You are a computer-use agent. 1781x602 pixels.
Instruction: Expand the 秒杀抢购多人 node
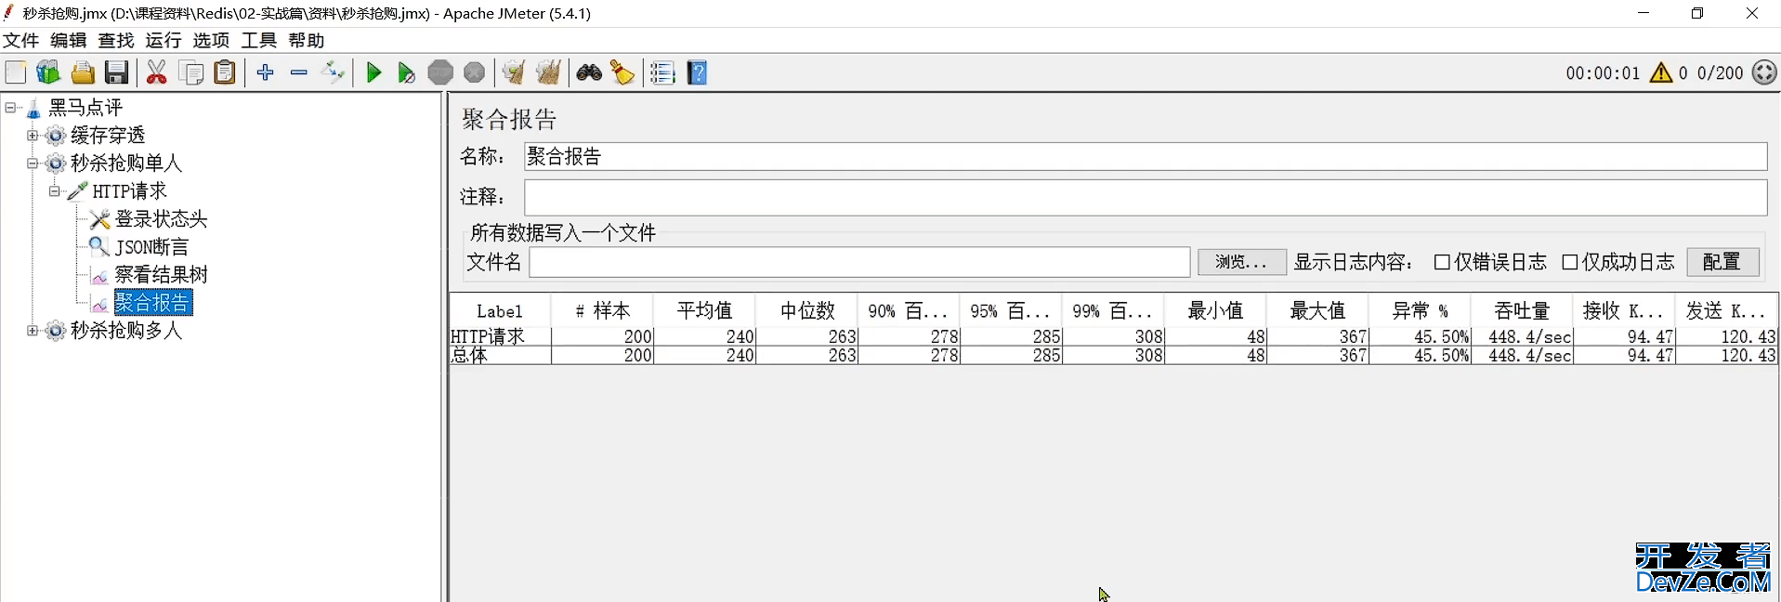click(33, 331)
